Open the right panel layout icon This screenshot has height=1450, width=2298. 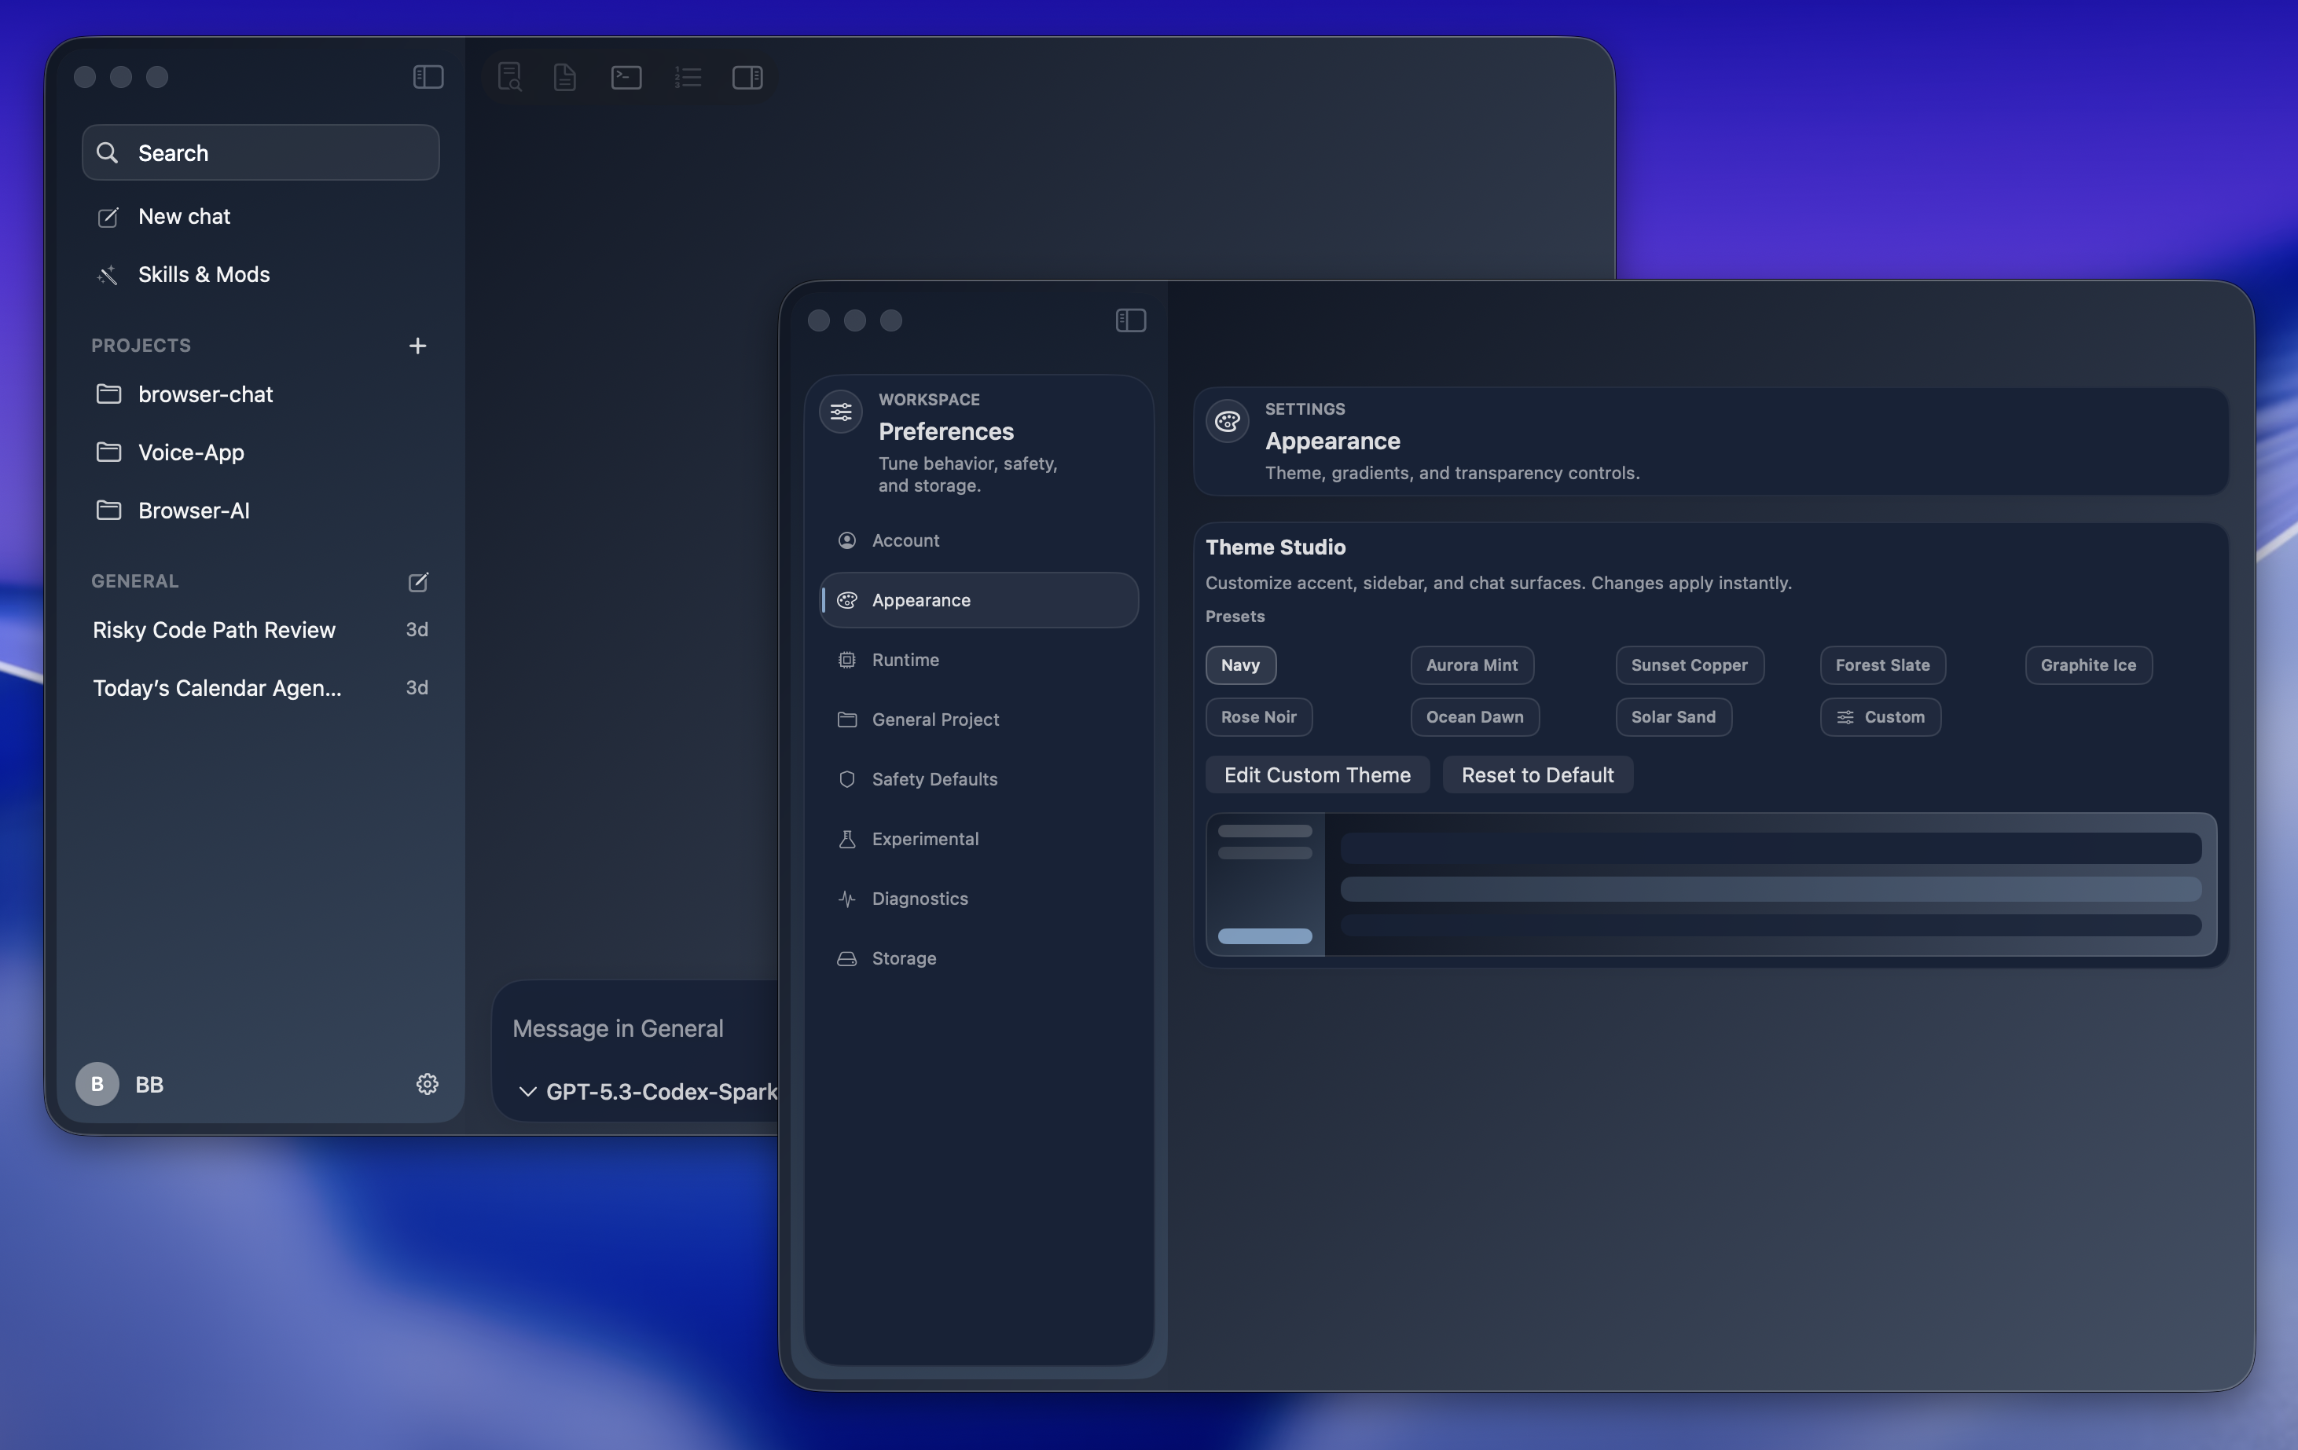point(748,77)
